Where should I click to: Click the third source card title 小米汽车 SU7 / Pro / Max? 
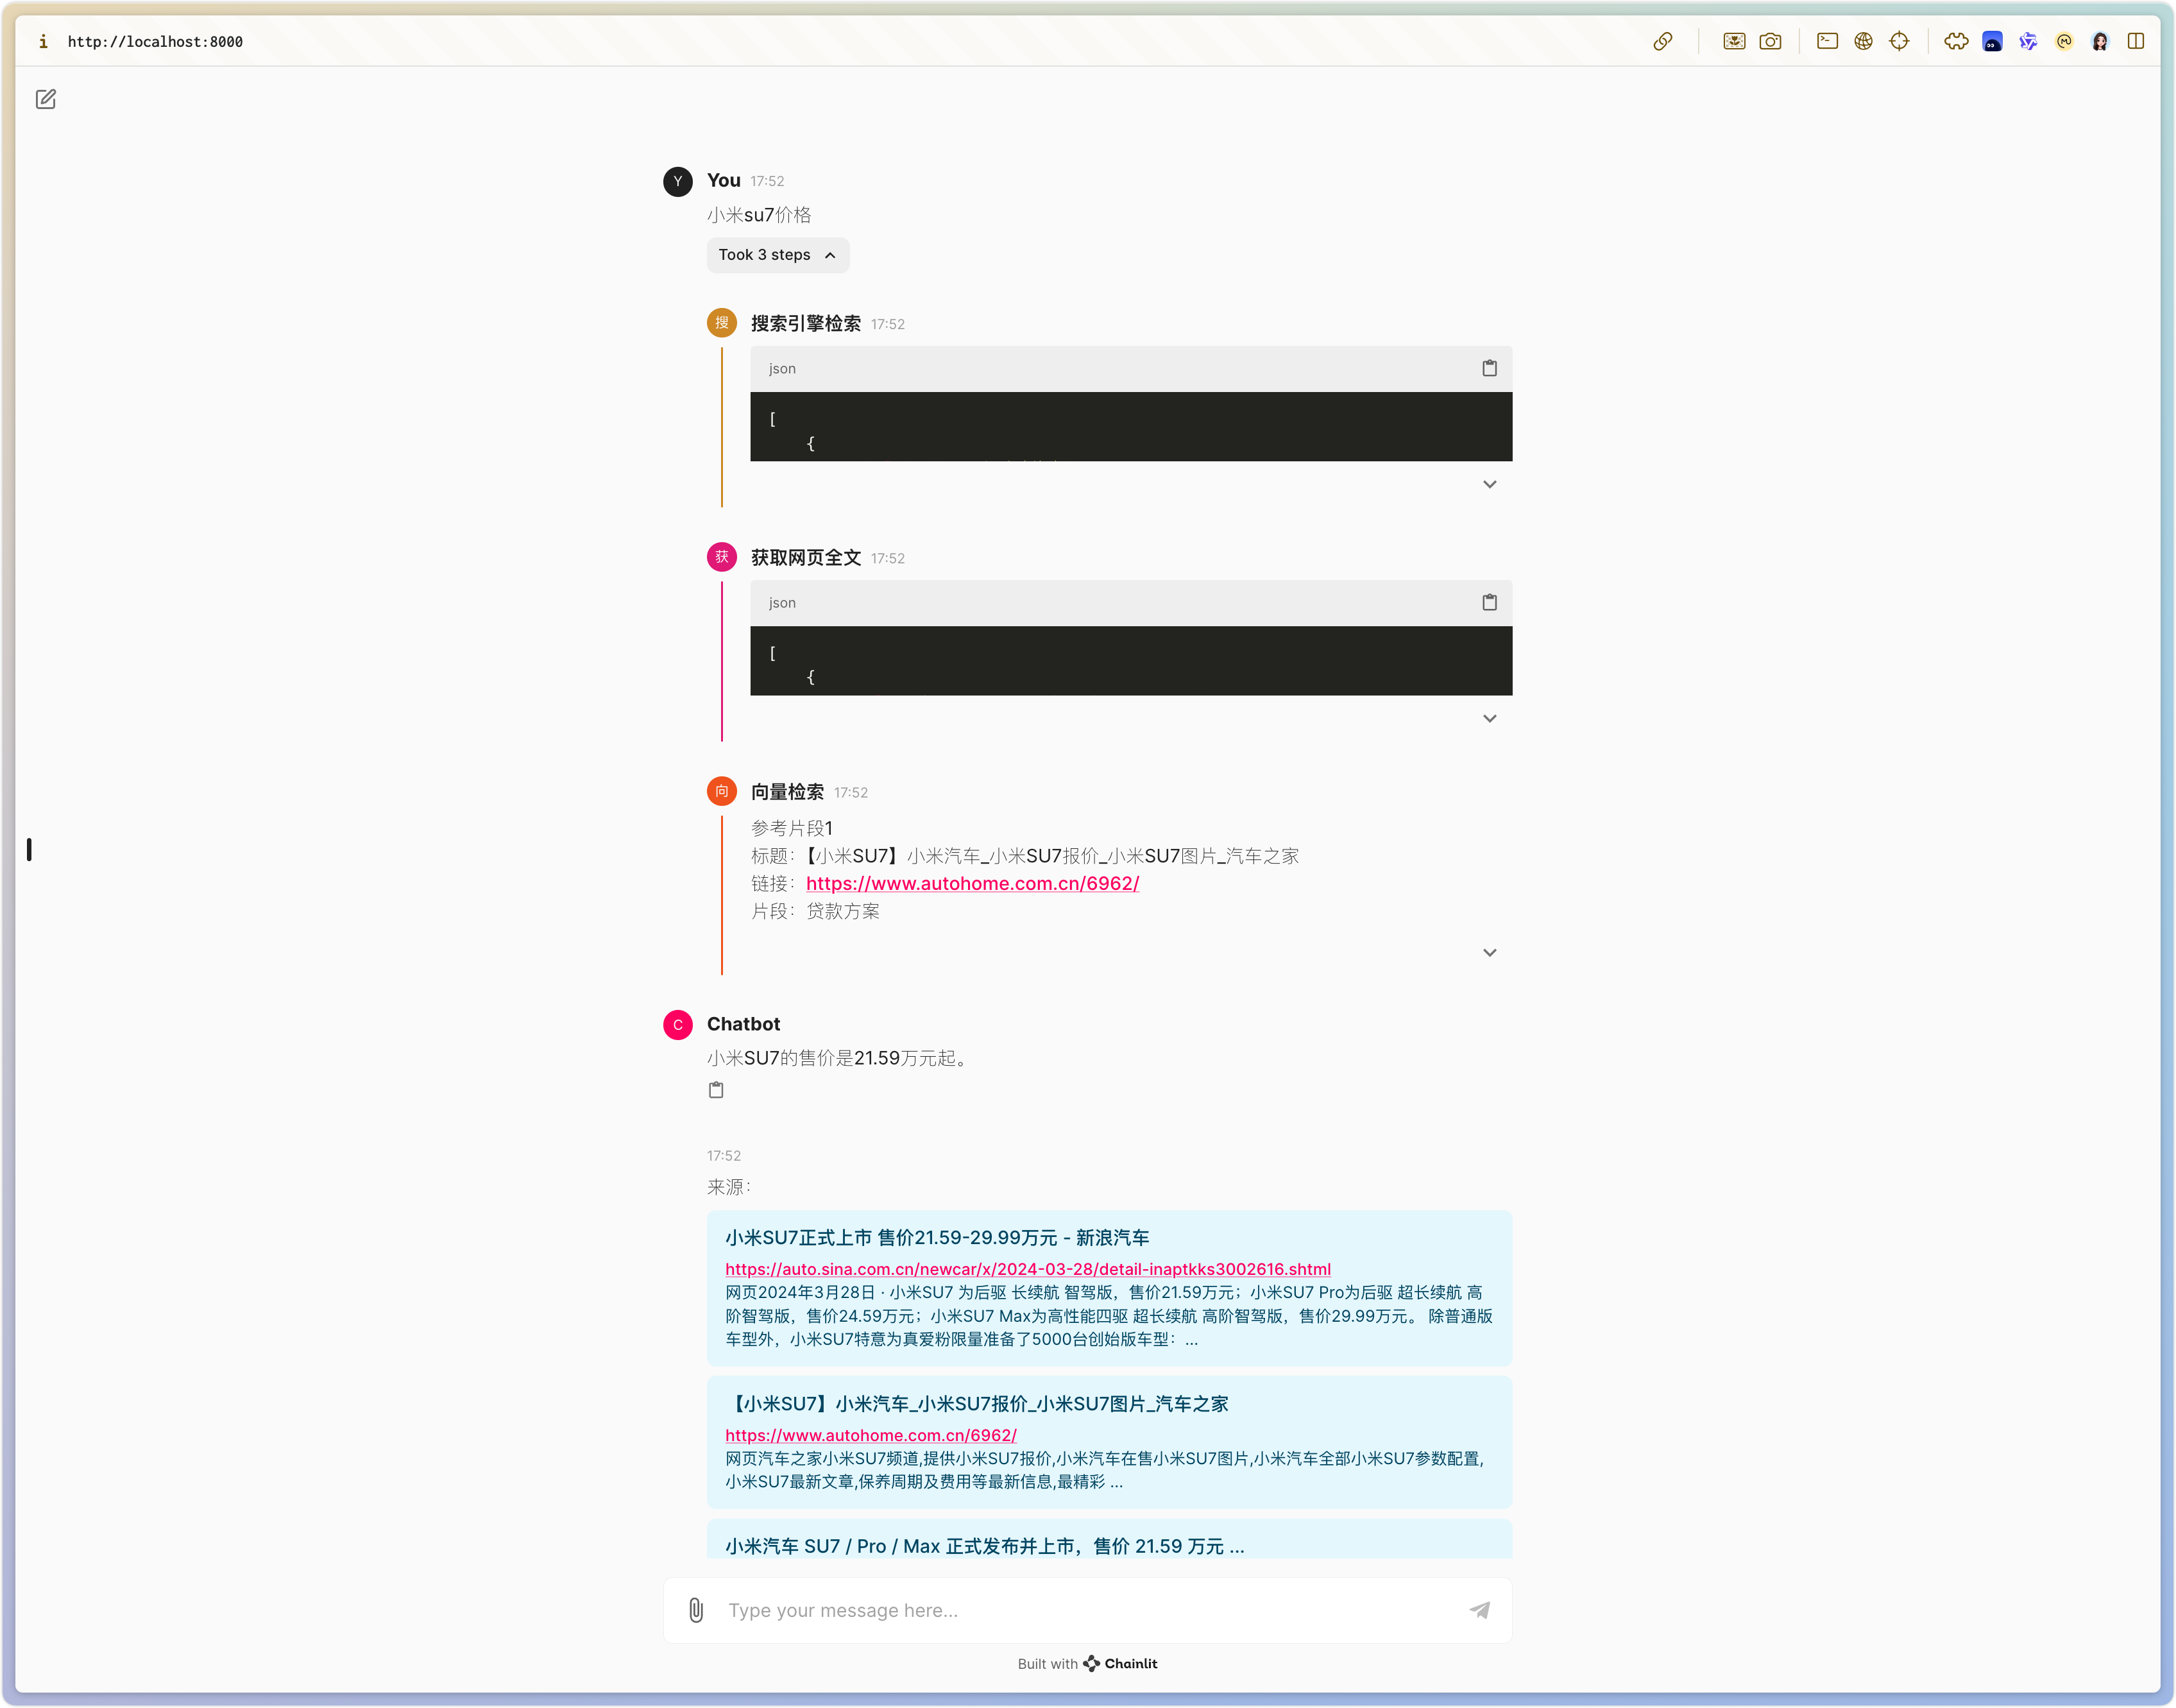[x=985, y=1546]
